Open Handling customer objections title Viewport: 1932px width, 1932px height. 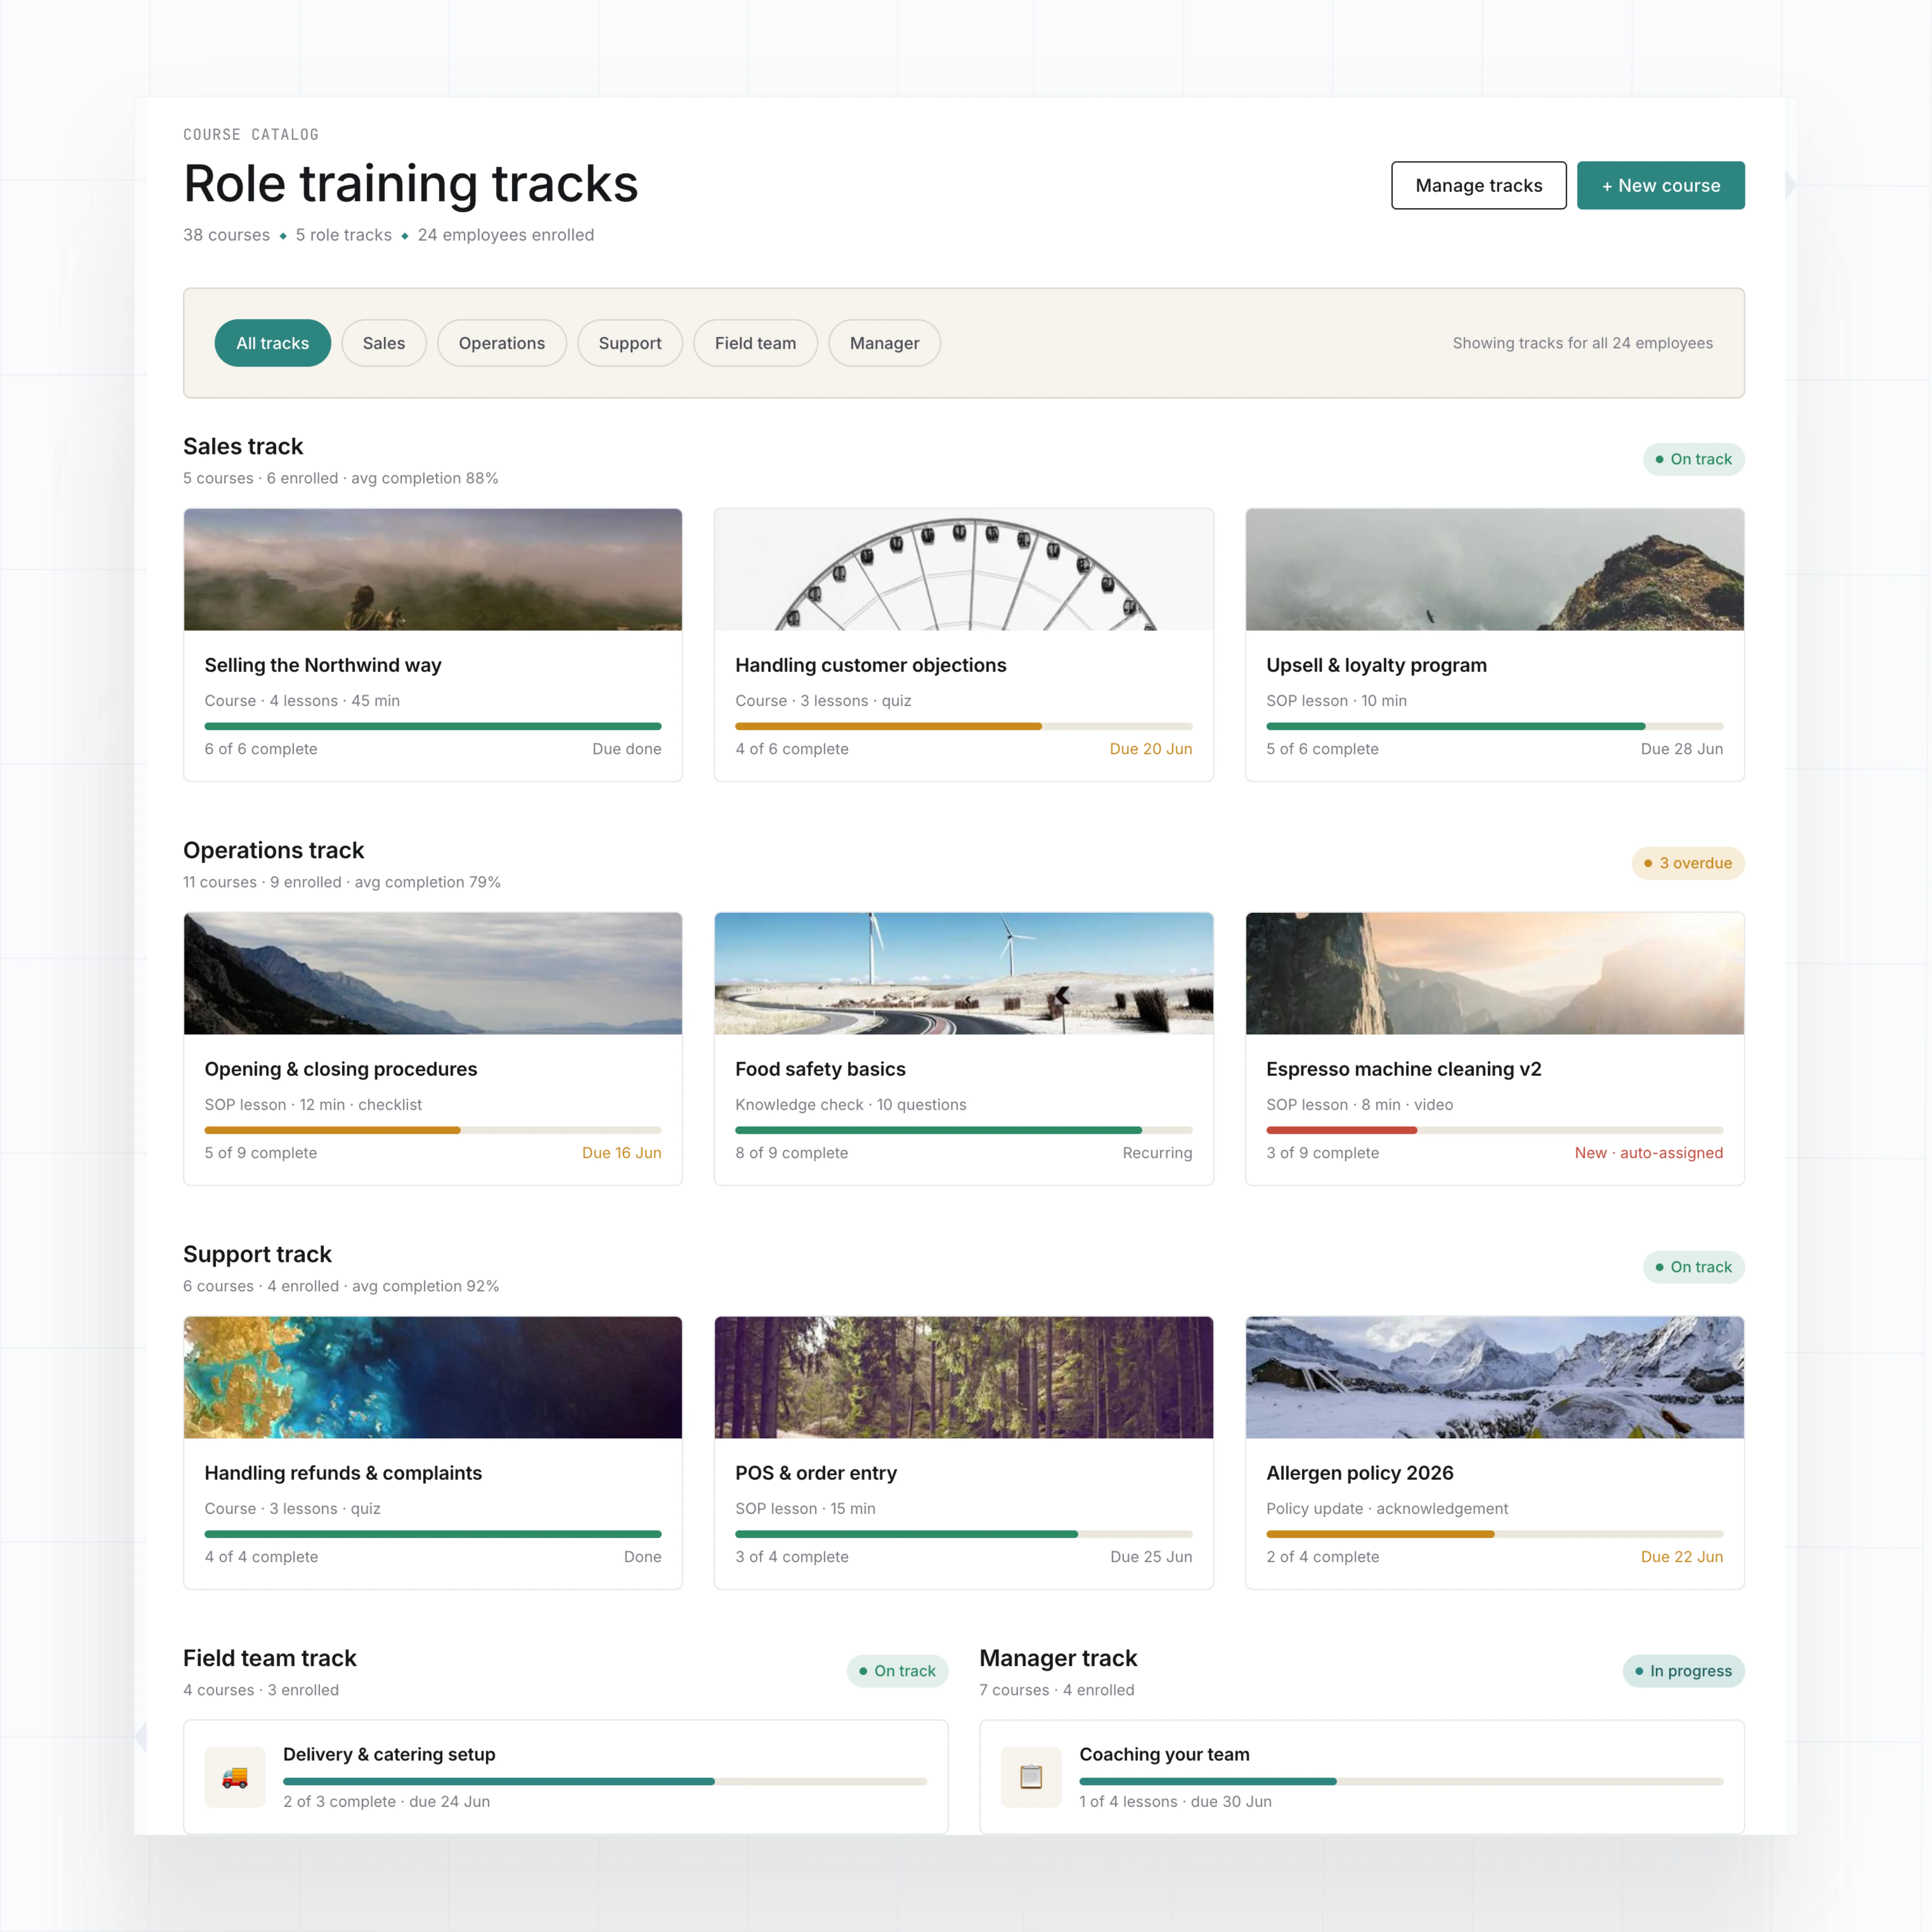871,665
